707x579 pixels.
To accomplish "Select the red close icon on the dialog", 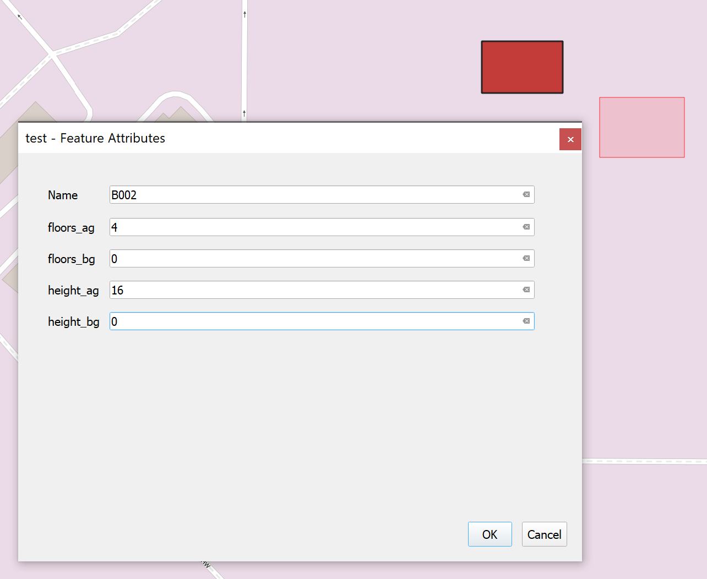I will pos(570,139).
